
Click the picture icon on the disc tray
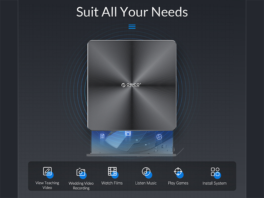tap(159, 136)
